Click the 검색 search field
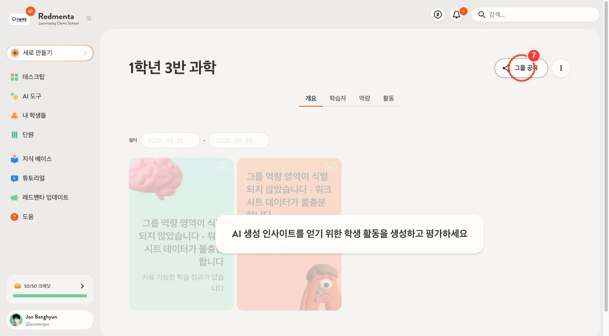 click(535, 15)
